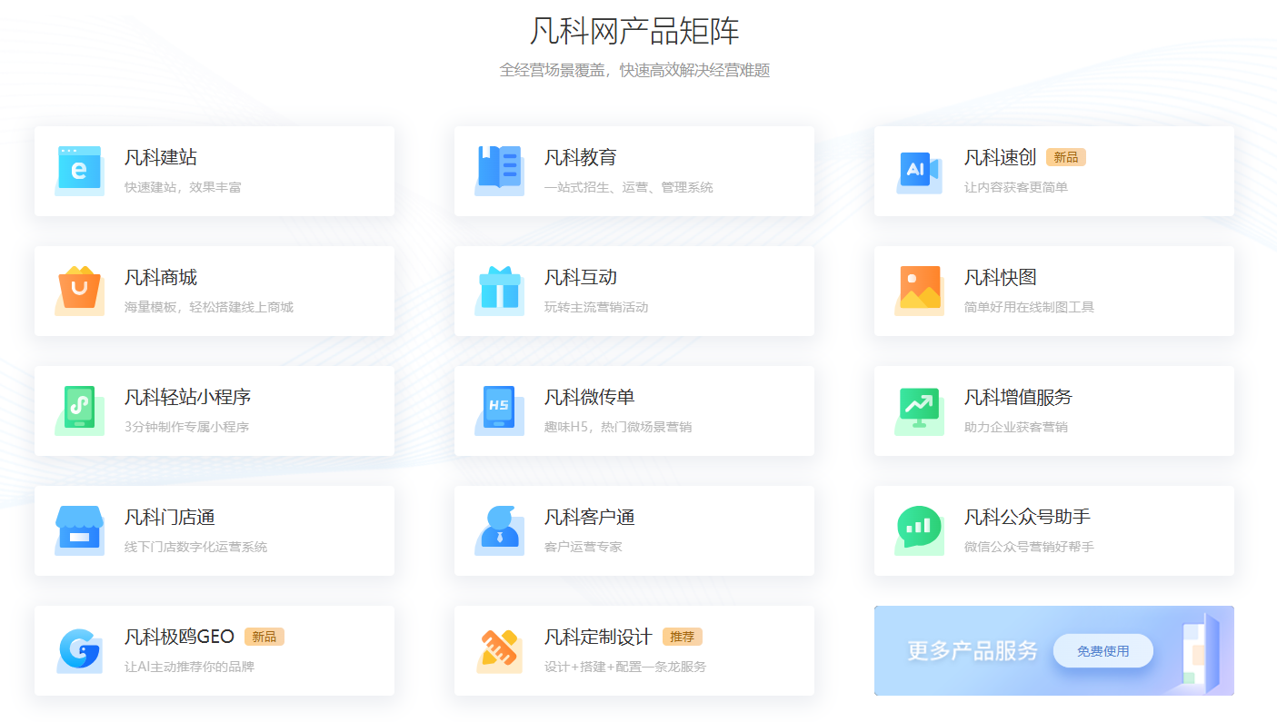This screenshot has height=722, width=1277.
Task: Click the 凡科客户通 person icon
Action: pos(499,529)
